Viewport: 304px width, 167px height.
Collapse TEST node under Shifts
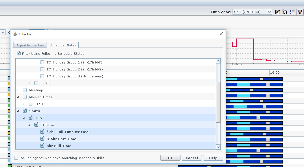click(x=24, y=118)
